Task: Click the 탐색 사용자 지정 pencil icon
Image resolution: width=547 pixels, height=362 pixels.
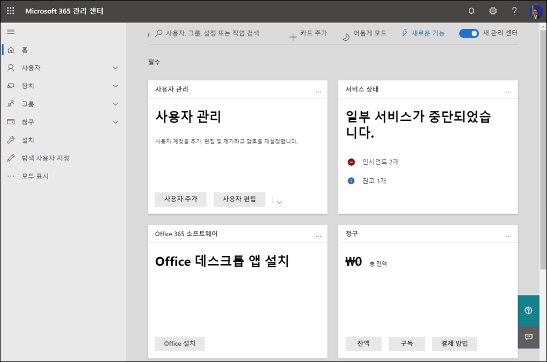Action: 11,158
